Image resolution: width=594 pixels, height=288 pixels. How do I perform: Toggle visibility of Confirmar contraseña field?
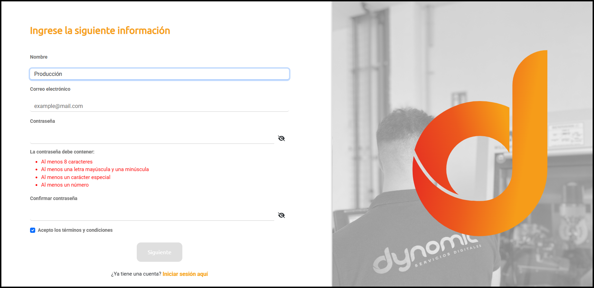(x=281, y=215)
